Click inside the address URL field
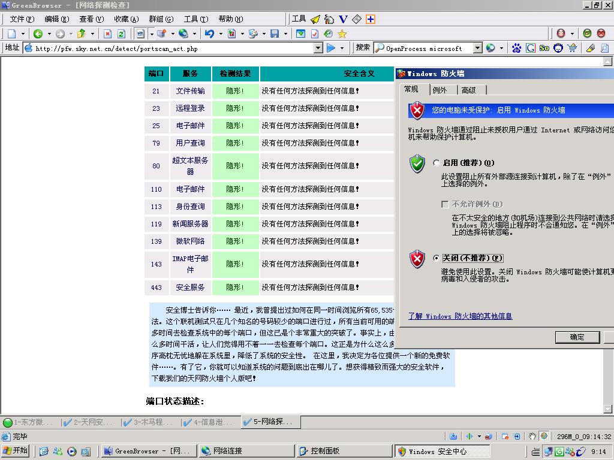This screenshot has width=614, height=460. [173, 49]
